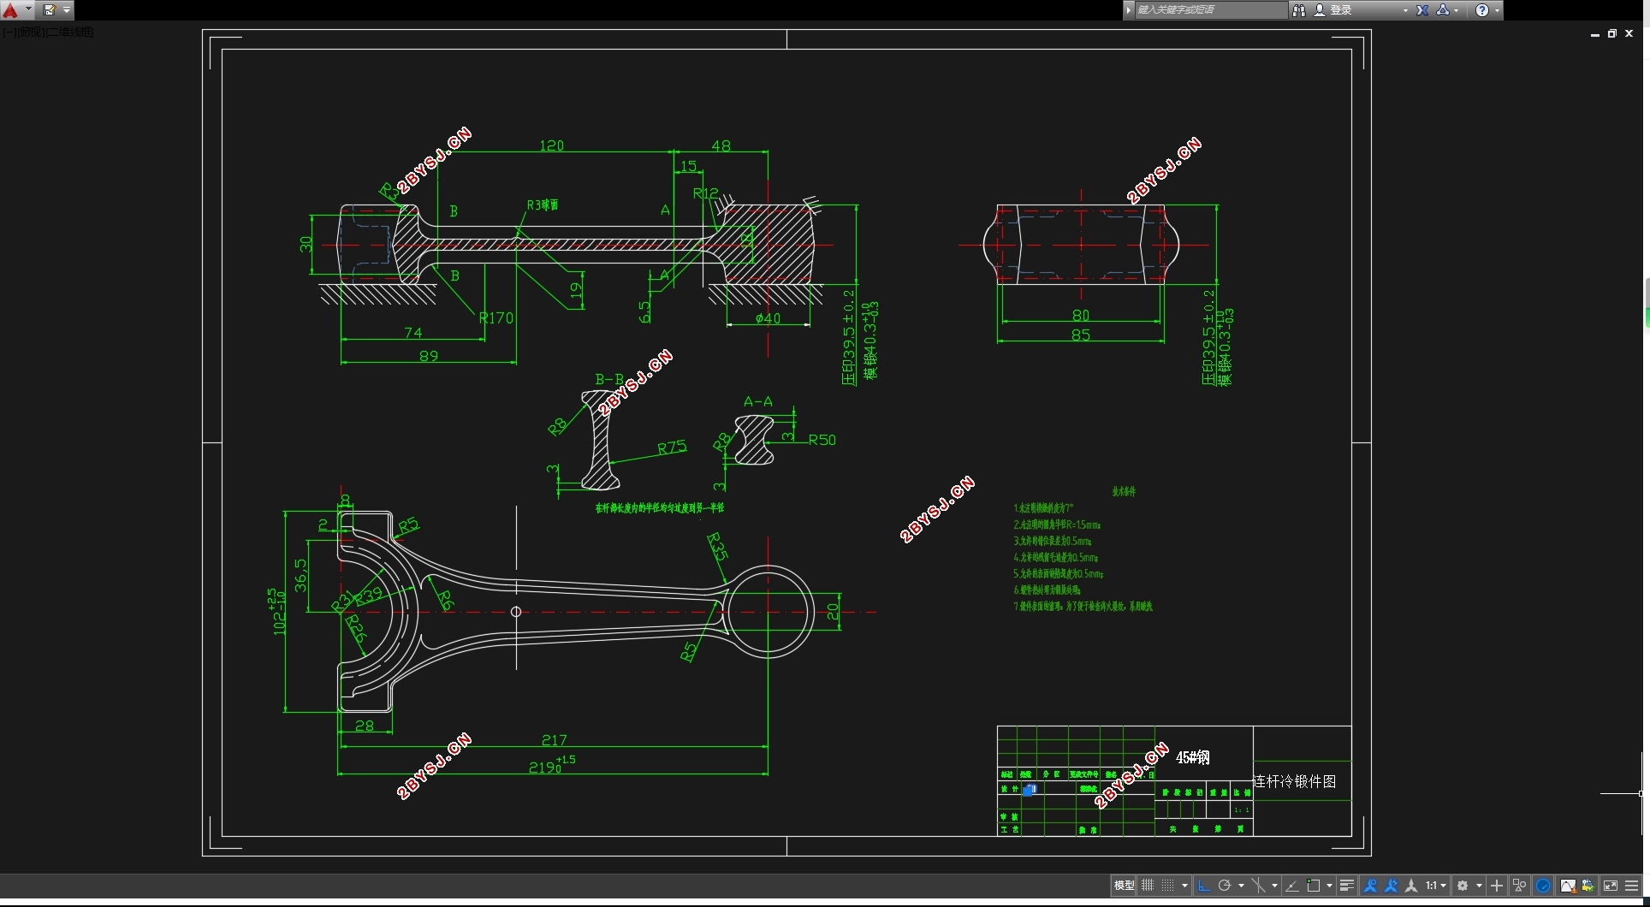Open the hardware acceleration status icon
Screen dimensions: 1650x907
[x=1542, y=885]
